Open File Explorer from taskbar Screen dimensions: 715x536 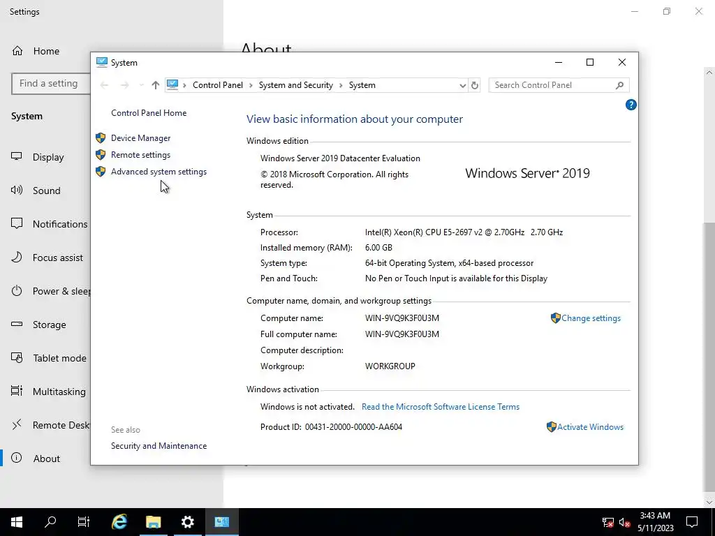pyautogui.click(x=153, y=522)
